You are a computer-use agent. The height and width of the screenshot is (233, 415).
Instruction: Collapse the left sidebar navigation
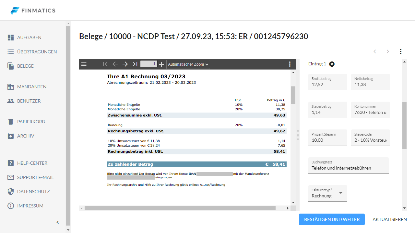(x=58, y=222)
